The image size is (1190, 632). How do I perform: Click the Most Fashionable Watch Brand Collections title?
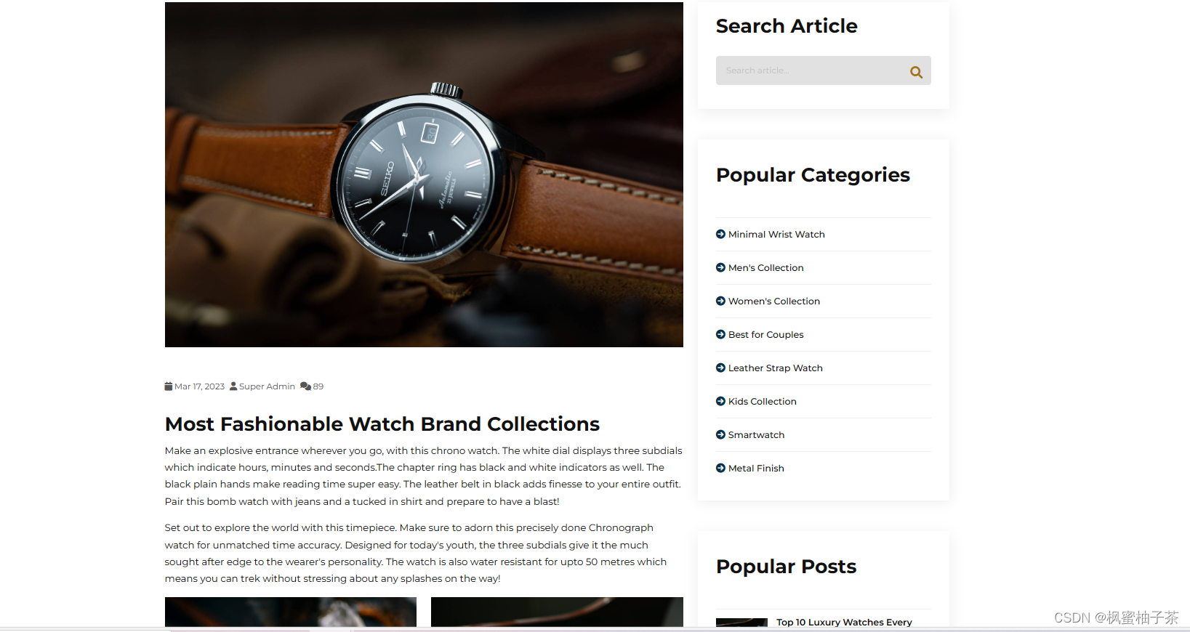(x=382, y=424)
